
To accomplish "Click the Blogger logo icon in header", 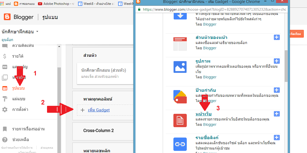I will pos(7,17).
